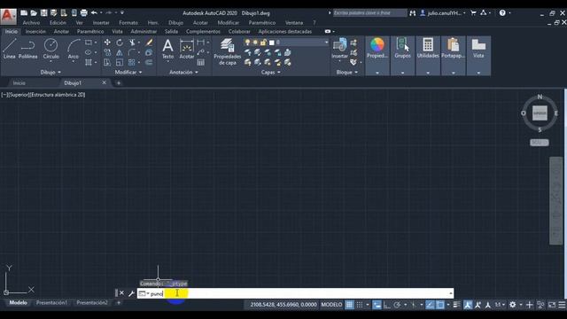The image size is (567, 319).
Task: Toggle dynamic input in status bar
Action: coord(377,305)
